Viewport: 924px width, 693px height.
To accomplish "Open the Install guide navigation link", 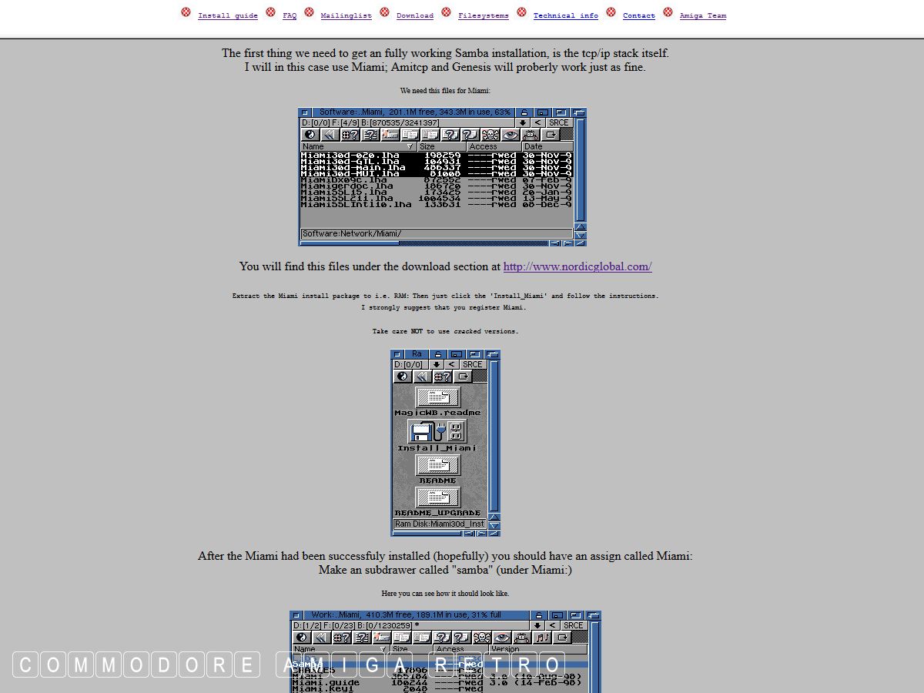I will 228,15.
